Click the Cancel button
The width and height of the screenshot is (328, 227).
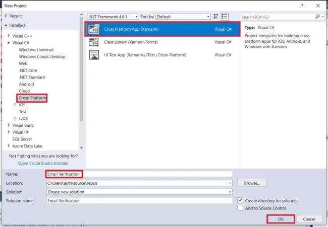pos(309,219)
